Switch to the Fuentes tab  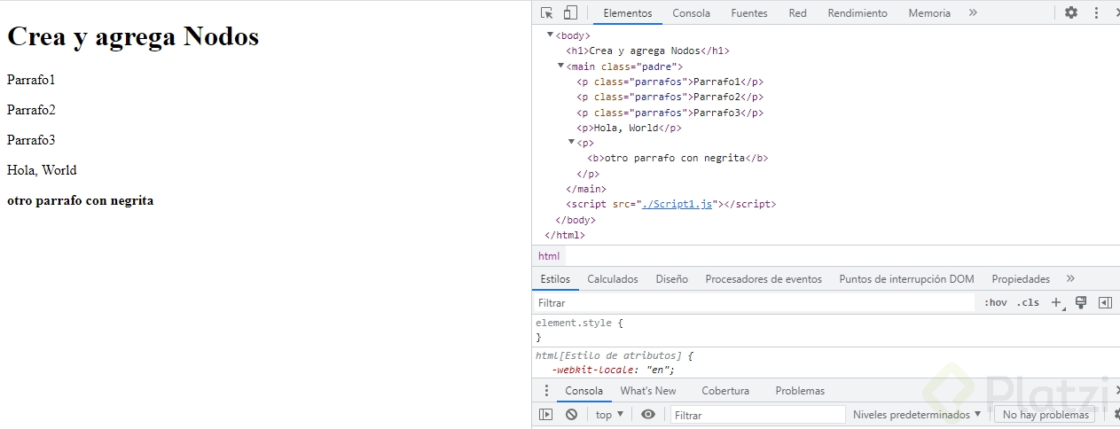pos(749,13)
